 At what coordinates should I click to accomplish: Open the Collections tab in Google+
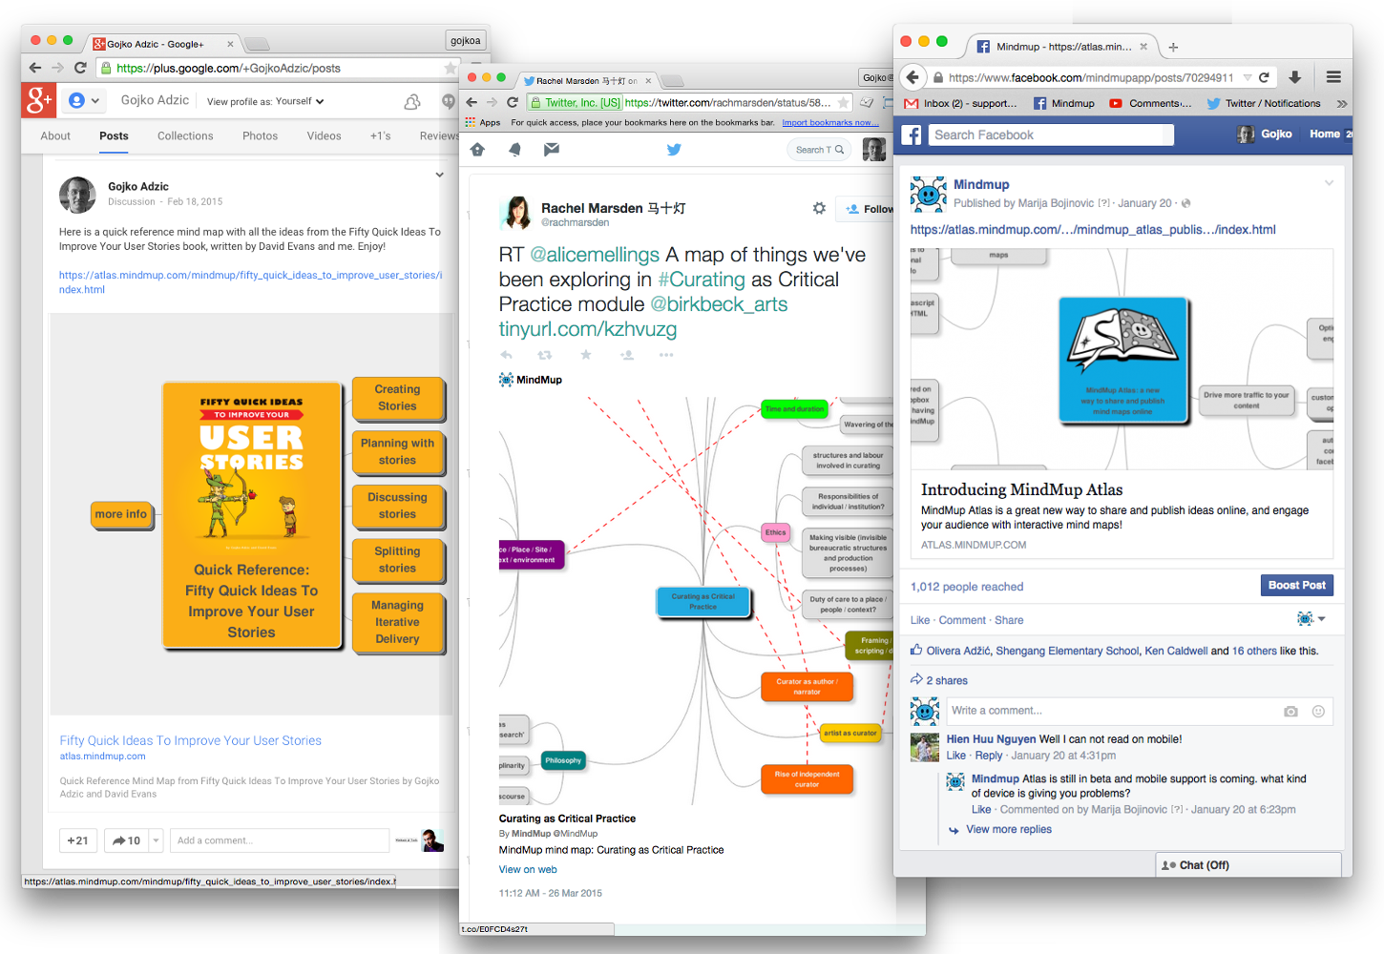185,135
